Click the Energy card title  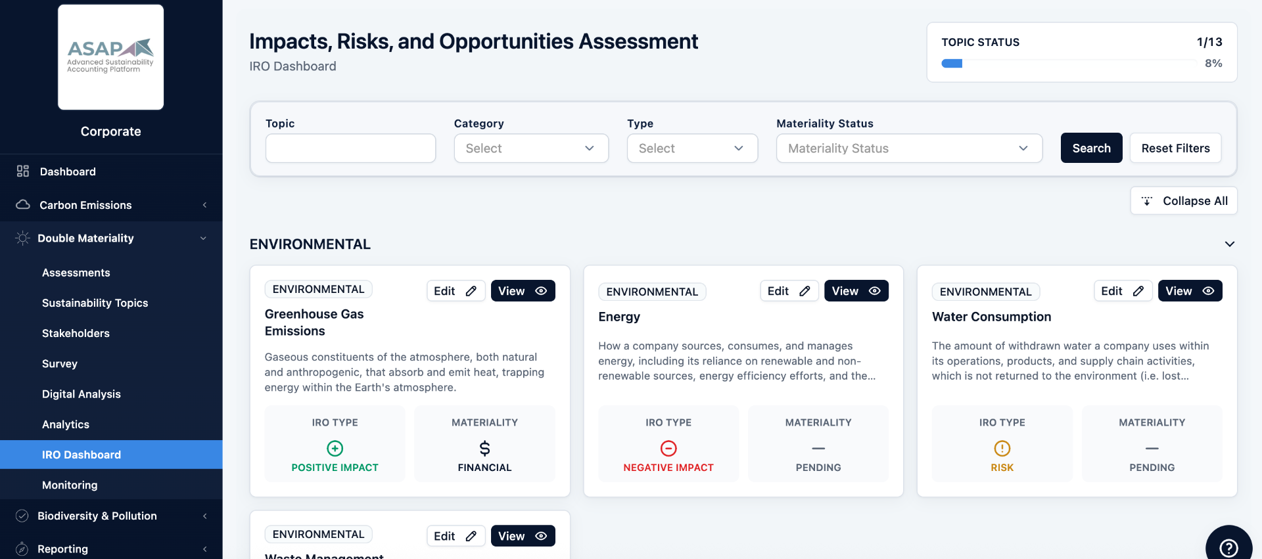pos(619,317)
